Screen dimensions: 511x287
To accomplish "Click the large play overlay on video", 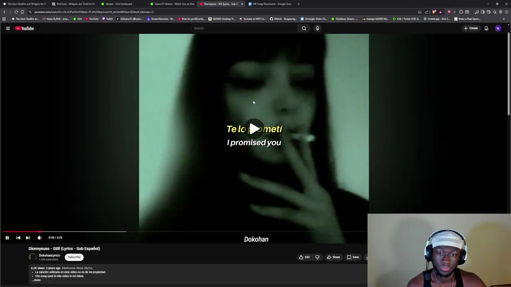I will pyautogui.click(x=254, y=129).
